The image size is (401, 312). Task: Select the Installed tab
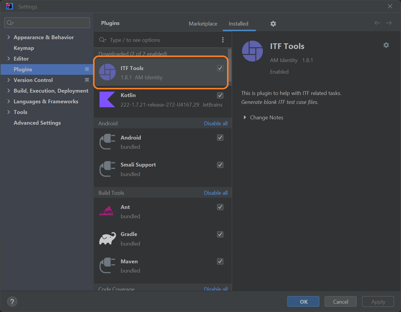tap(239, 24)
